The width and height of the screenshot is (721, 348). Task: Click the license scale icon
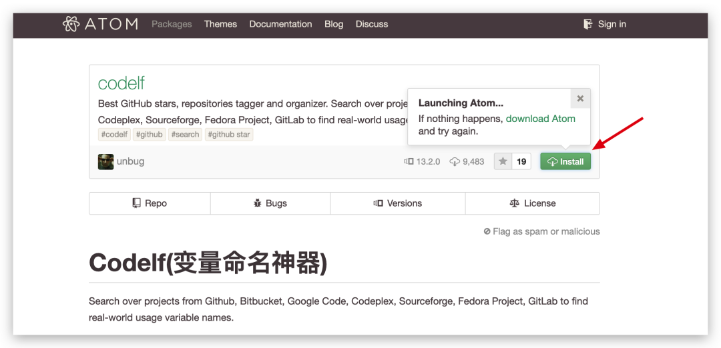[515, 203]
